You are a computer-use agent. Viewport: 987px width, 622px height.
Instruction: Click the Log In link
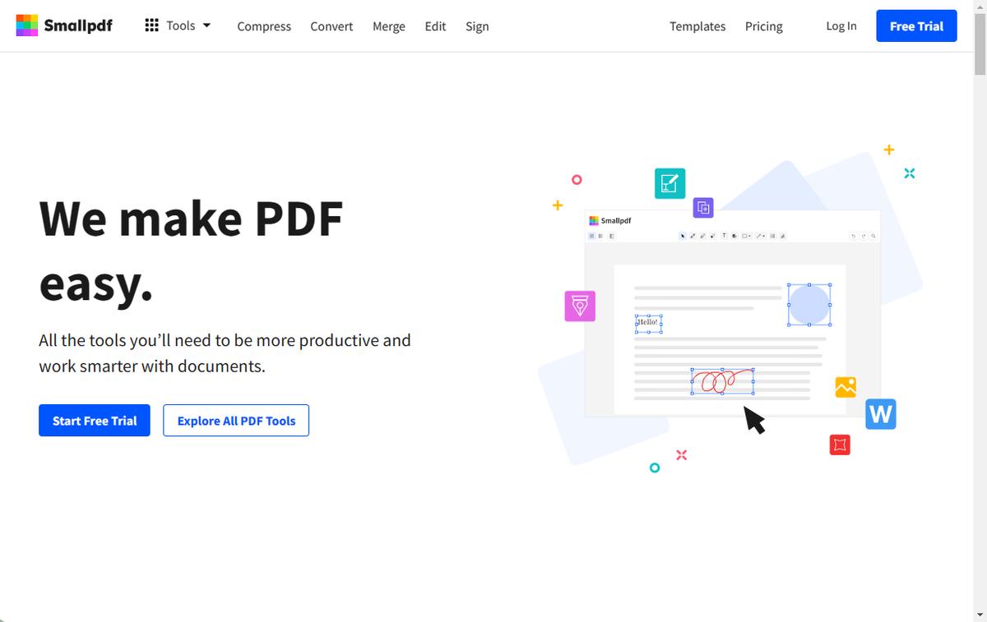841,26
